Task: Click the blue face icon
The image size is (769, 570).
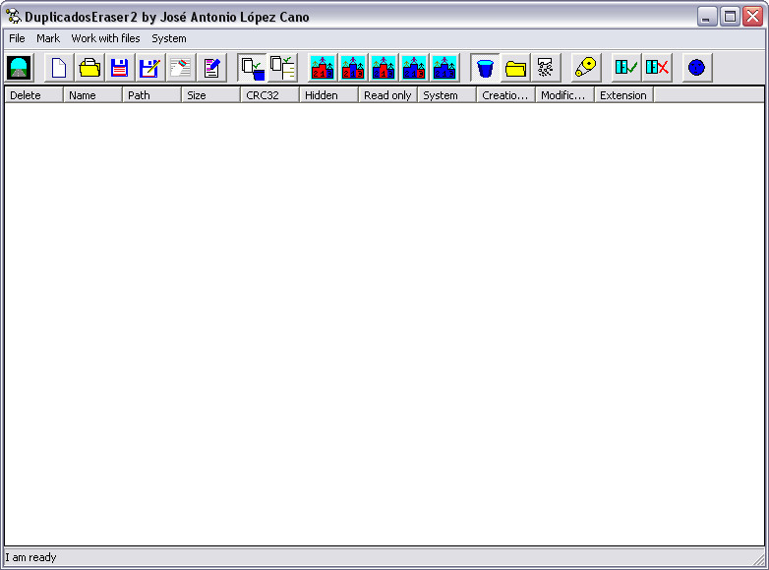Action: [696, 68]
